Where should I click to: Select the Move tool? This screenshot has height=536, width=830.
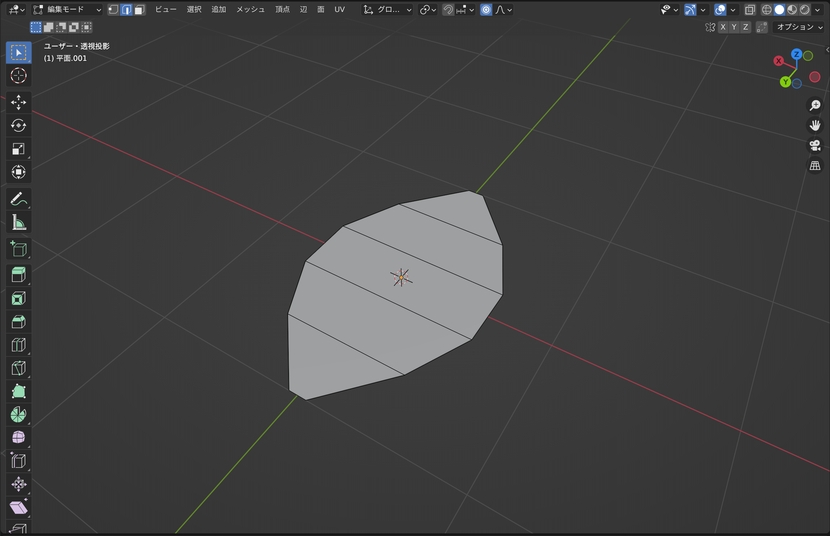pyautogui.click(x=18, y=102)
